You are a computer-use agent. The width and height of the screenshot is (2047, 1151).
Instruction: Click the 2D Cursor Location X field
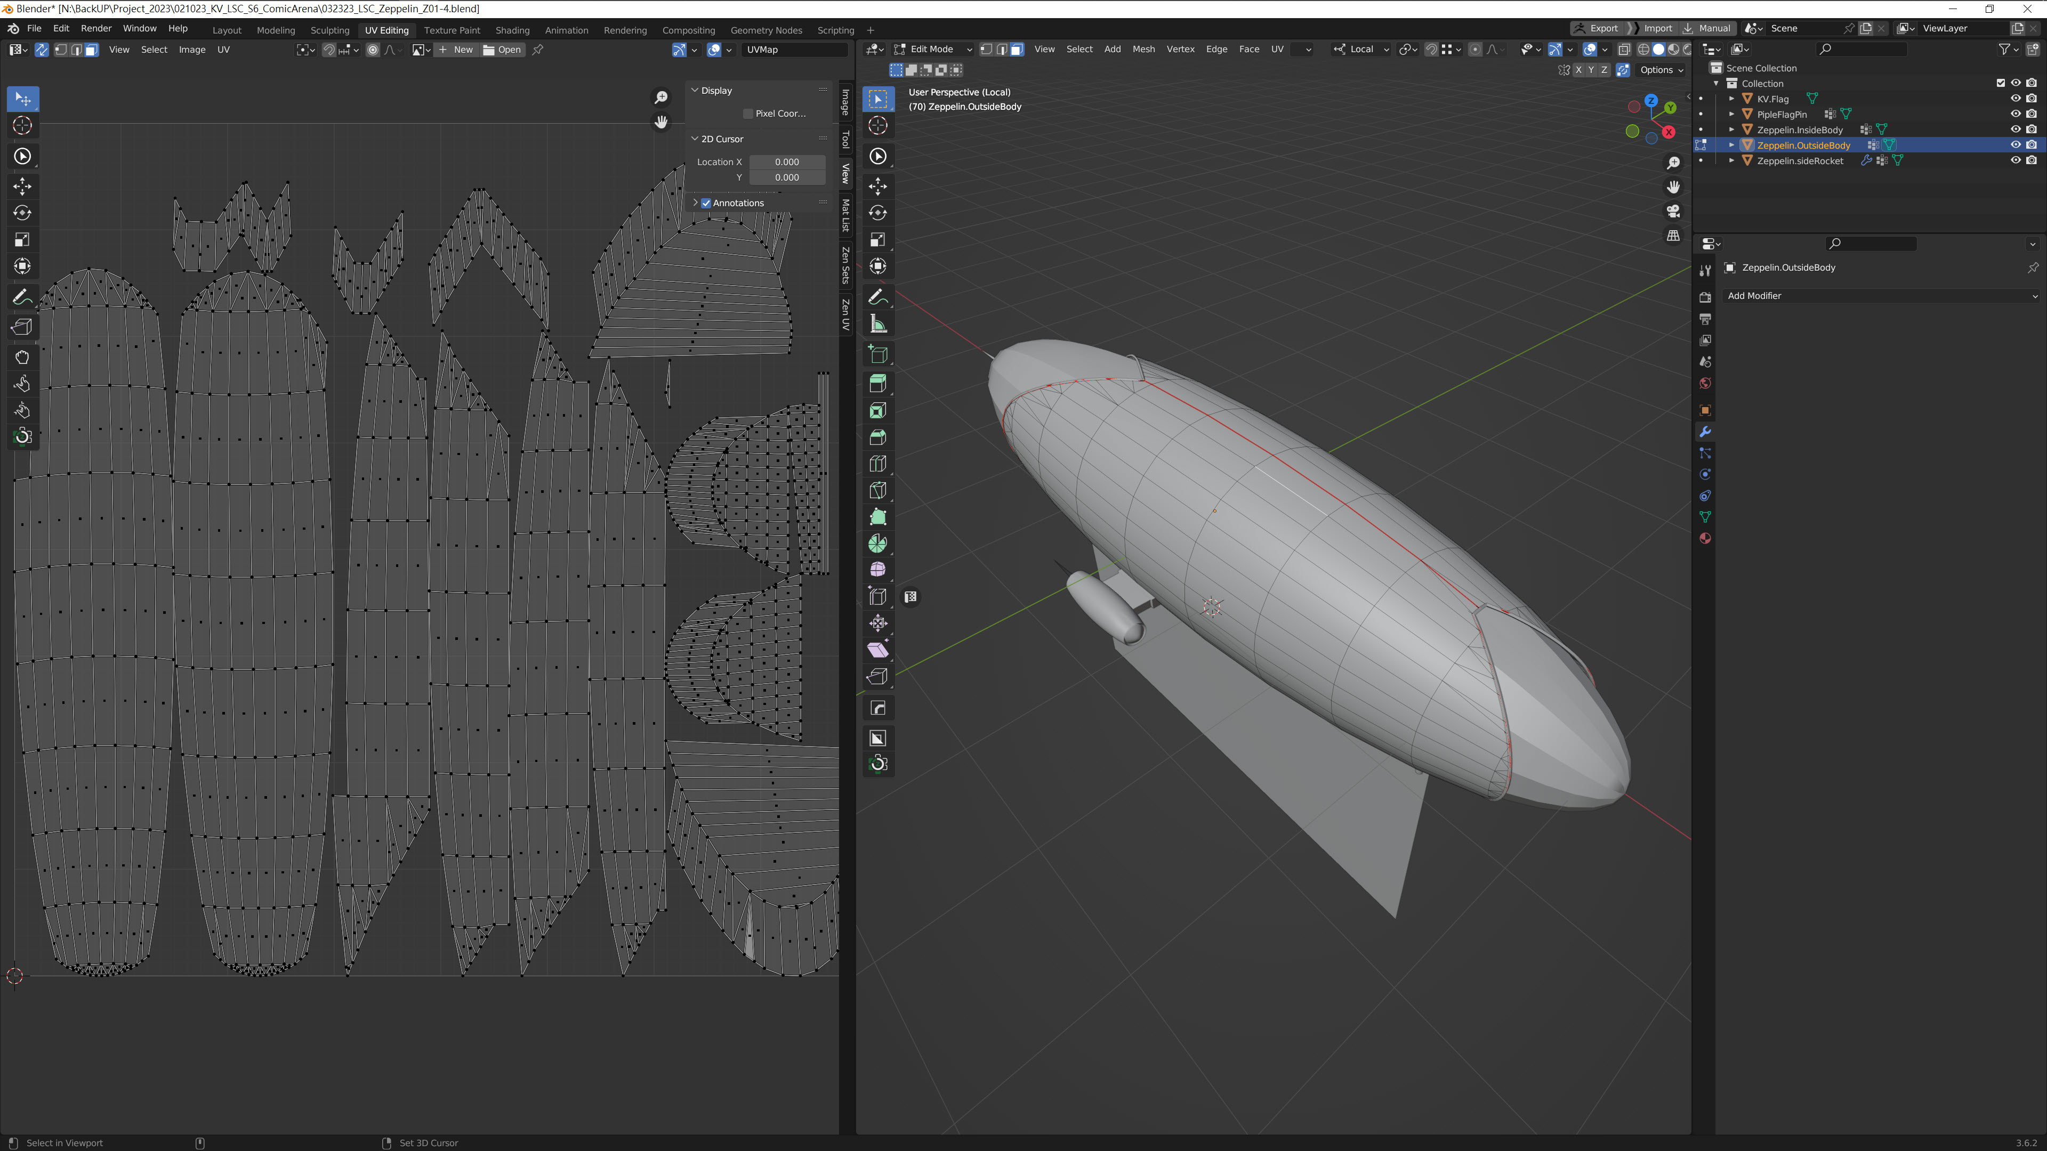point(786,162)
